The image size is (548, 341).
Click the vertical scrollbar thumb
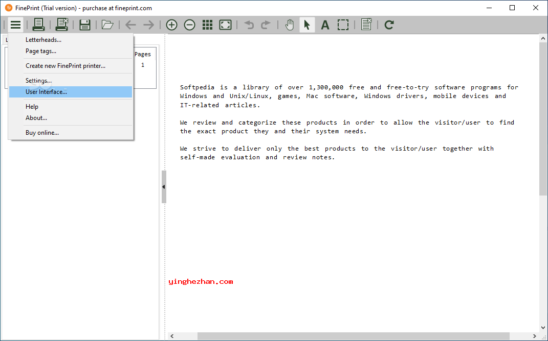coord(543,118)
